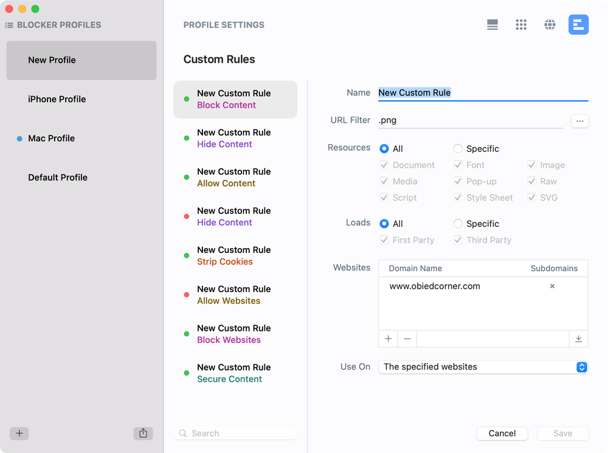Add a website with the plus icon
Screen dimensions: 608x453
388,339
